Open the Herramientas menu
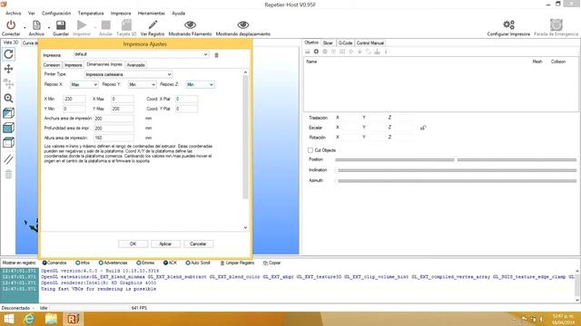 (x=152, y=14)
